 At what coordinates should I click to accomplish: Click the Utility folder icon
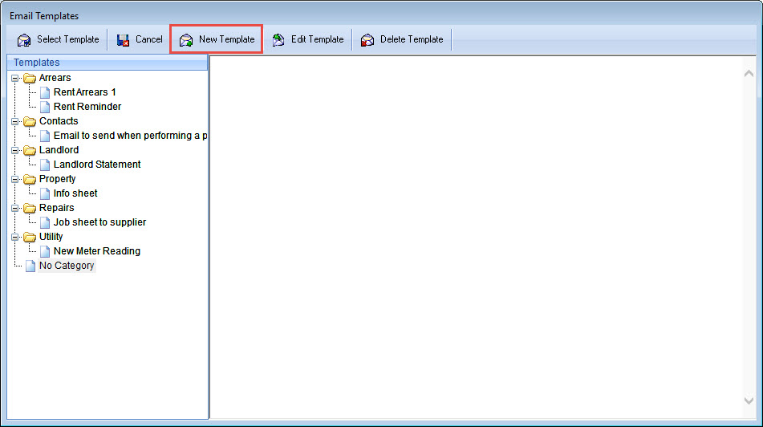point(30,237)
